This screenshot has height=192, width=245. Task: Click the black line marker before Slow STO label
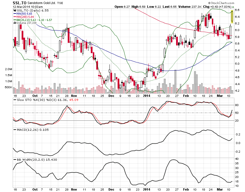[15, 100]
